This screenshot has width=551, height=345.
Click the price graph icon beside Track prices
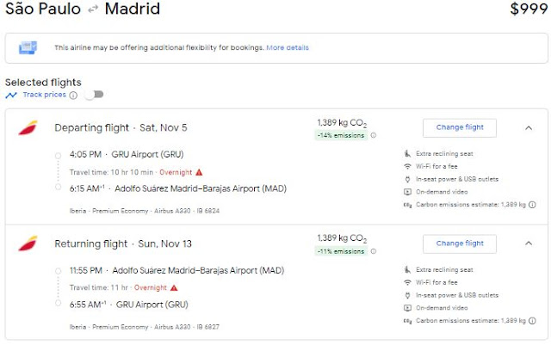(x=11, y=95)
